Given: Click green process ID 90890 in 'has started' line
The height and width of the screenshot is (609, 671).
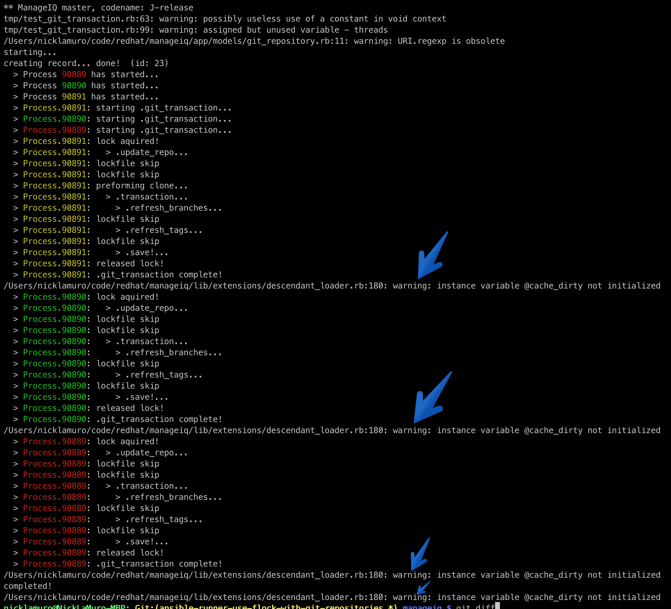Looking at the screenshot, I should click(x=74, y=86).
